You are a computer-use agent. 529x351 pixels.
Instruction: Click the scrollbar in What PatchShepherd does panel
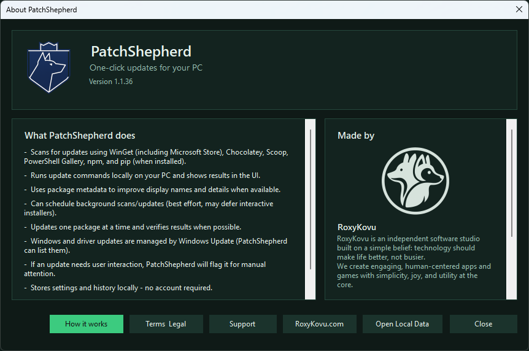pyautogui.click(x=311, y=199)
